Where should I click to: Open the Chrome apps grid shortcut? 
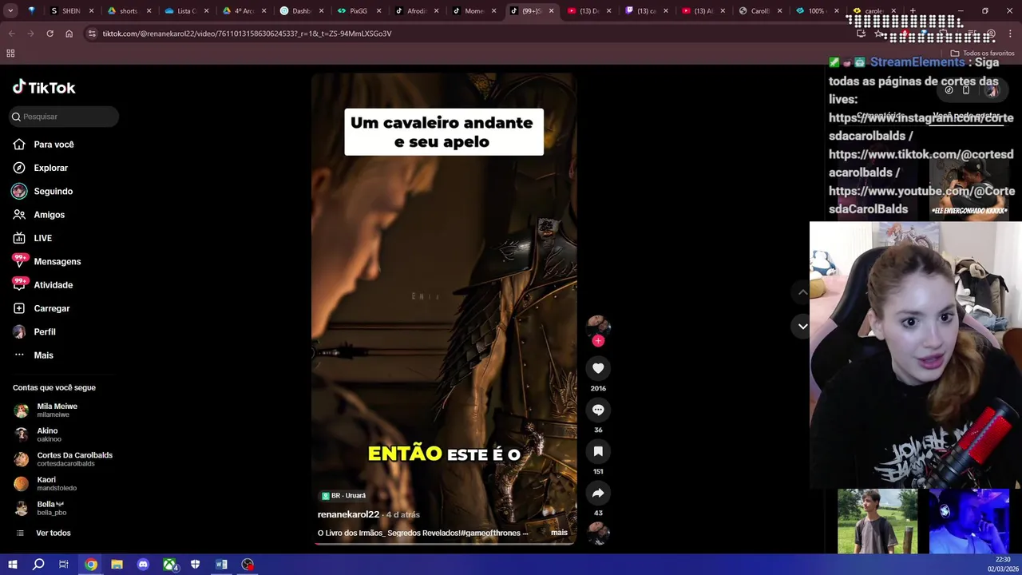pyautogui.click(x=10, y=54)
